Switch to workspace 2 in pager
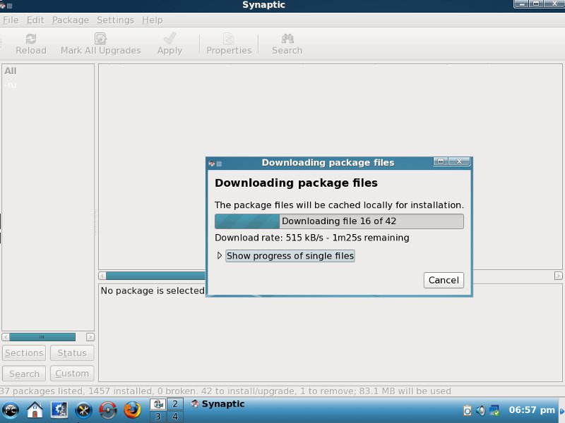565x423 pixels. 173,404
